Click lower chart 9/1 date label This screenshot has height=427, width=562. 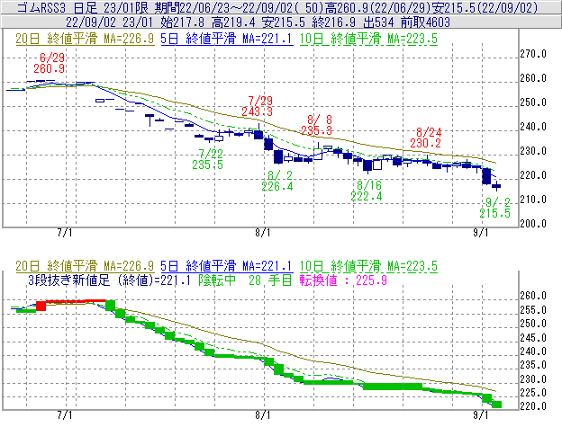pos(481,414)
